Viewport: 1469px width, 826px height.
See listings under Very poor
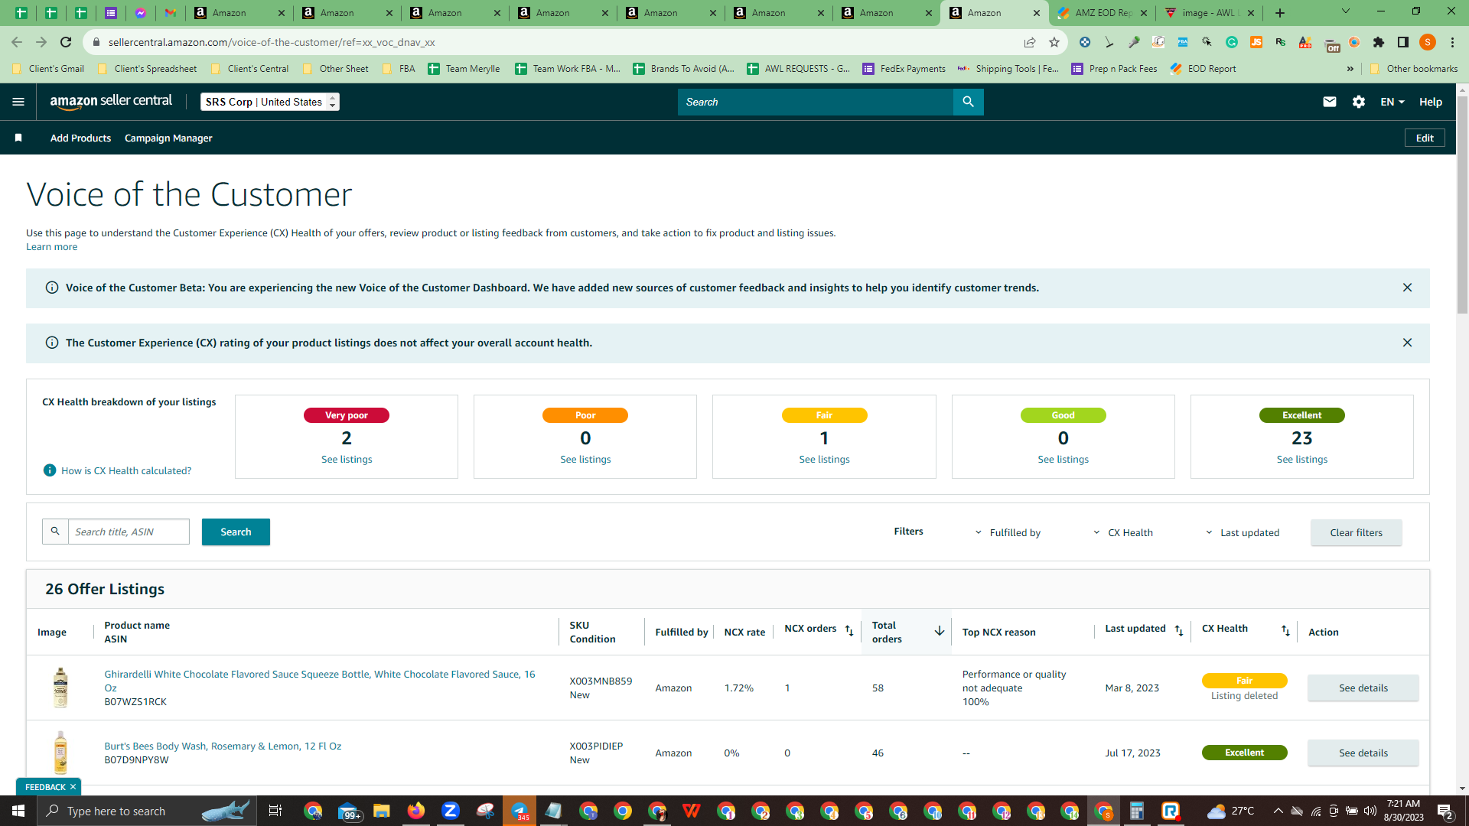point(347,459)
